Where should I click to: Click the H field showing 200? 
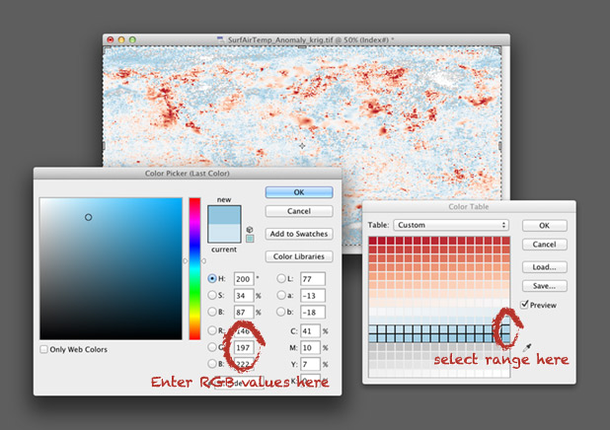[244, 279]
